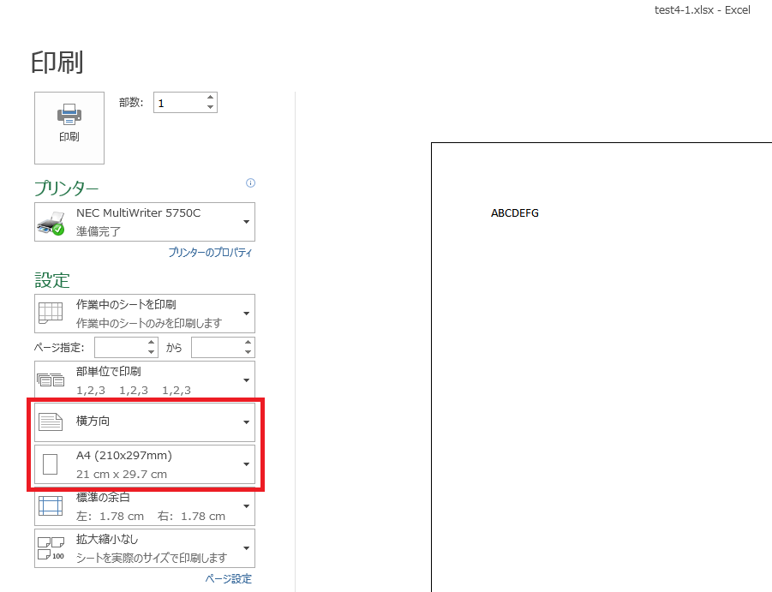Decrease the number of copies

(210, 107)
